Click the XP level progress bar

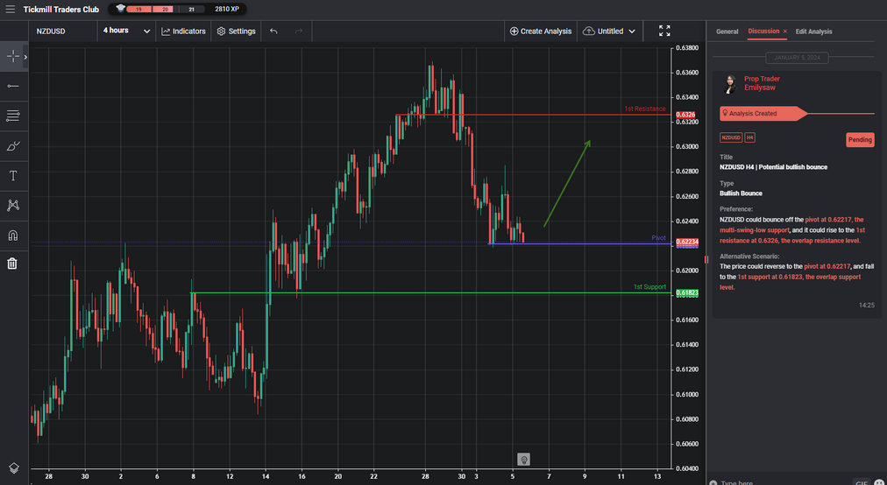[x=165, y=9]
